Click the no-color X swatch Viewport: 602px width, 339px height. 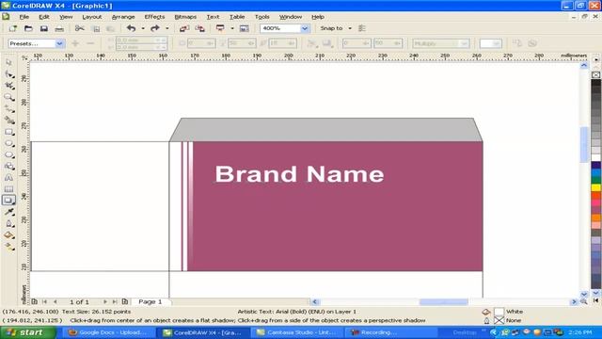tap(595, 74)
